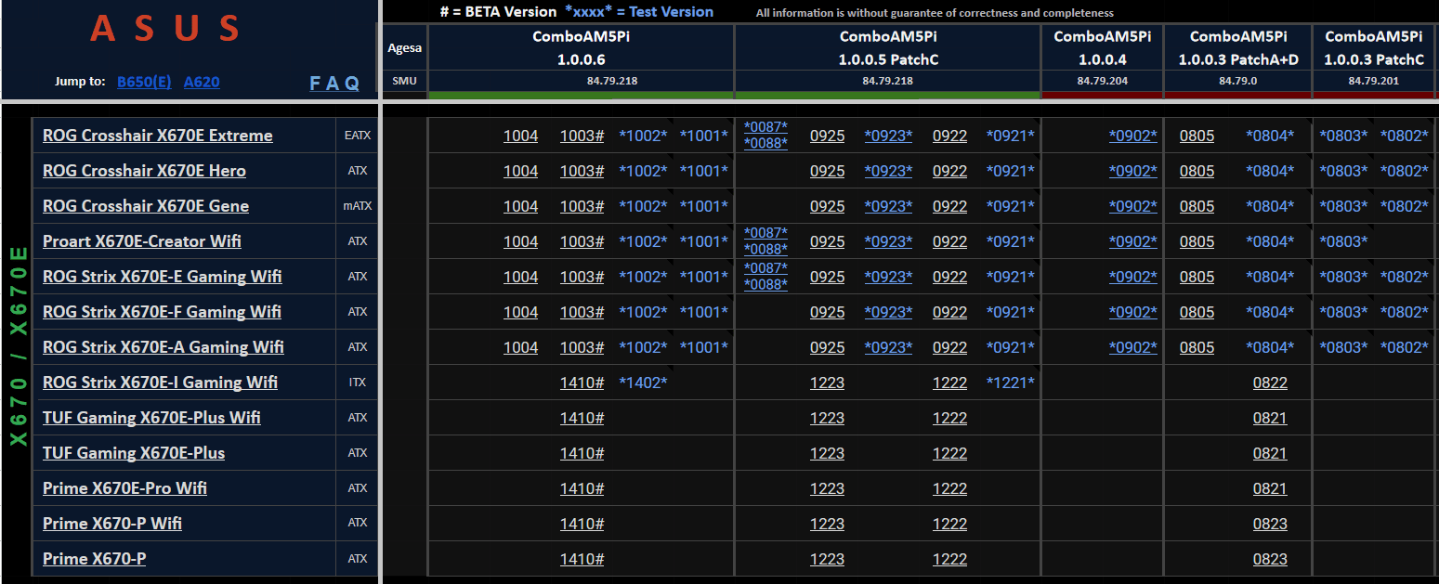The image size is (1439, 584).
Task: Jump to the A620 section link
Action: click(x=202, y=82)
